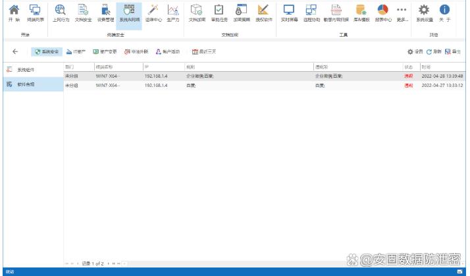Viewport: 470px width, 276px height.
Task: Click the 导出 export button
Action: tap(453, 51)
